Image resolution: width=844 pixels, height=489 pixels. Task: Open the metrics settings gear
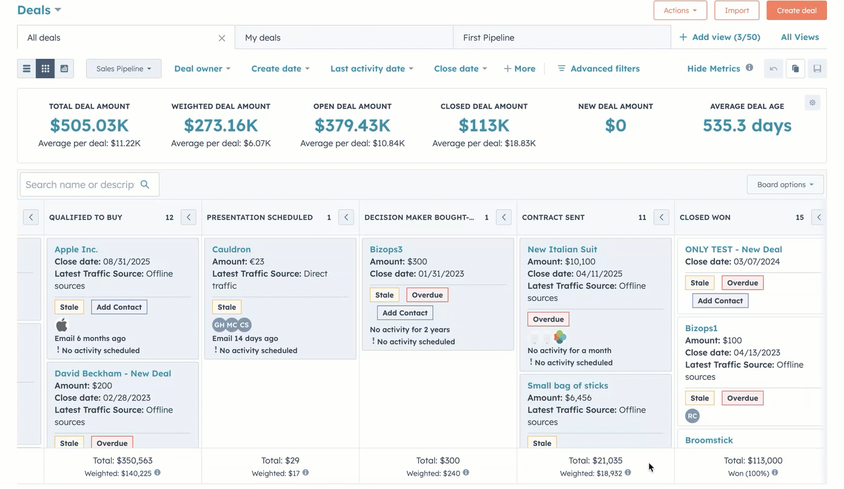tap(812, 103)
